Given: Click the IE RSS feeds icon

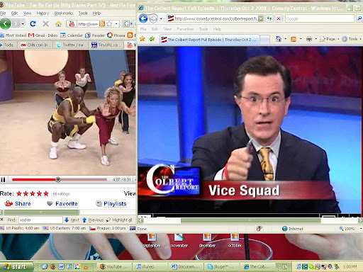Looking at the screenshot, I should (x=294, y=39).
